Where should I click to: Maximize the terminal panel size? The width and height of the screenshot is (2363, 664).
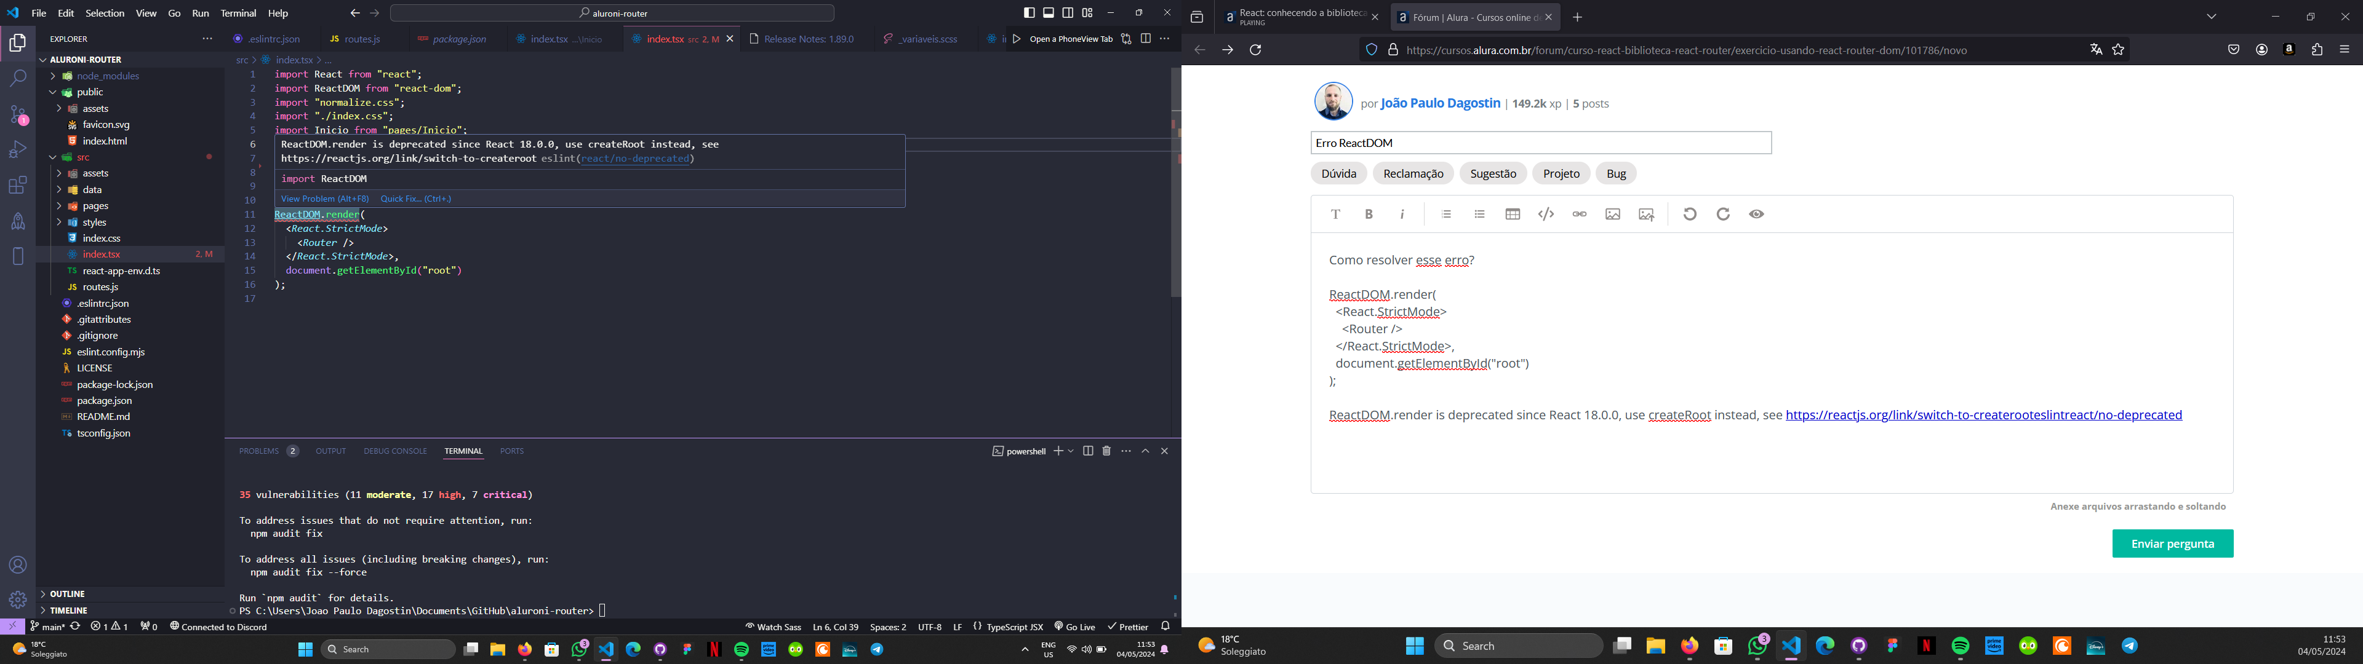(1146, 451)
